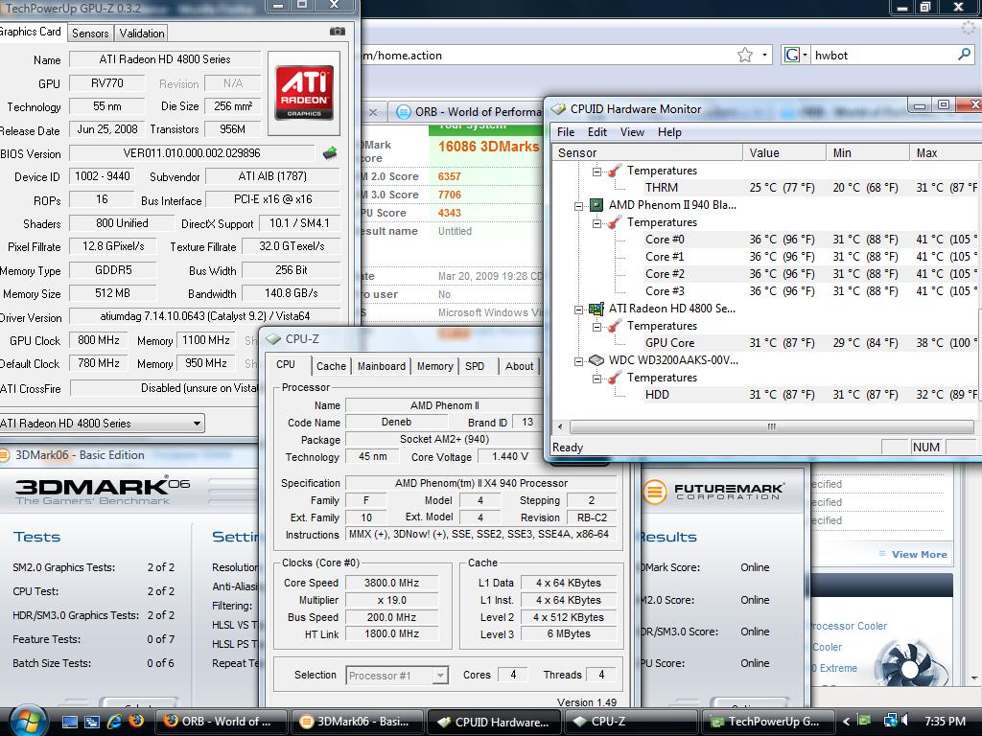982x736 pixels.
Task: Collapse Temperatures under the WDC hard drive
Action: tap(596, 378)
